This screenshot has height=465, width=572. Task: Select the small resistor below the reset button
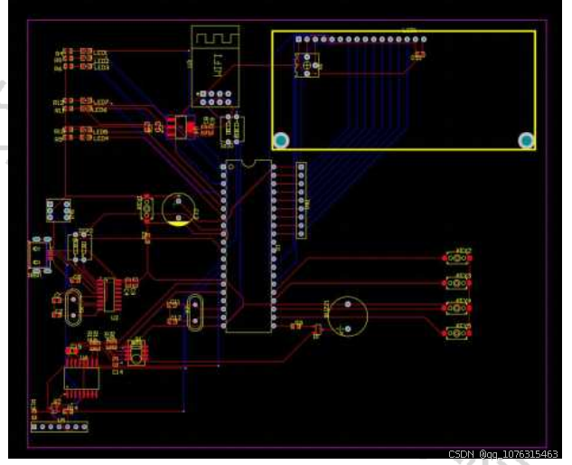[x=146, y=237]
